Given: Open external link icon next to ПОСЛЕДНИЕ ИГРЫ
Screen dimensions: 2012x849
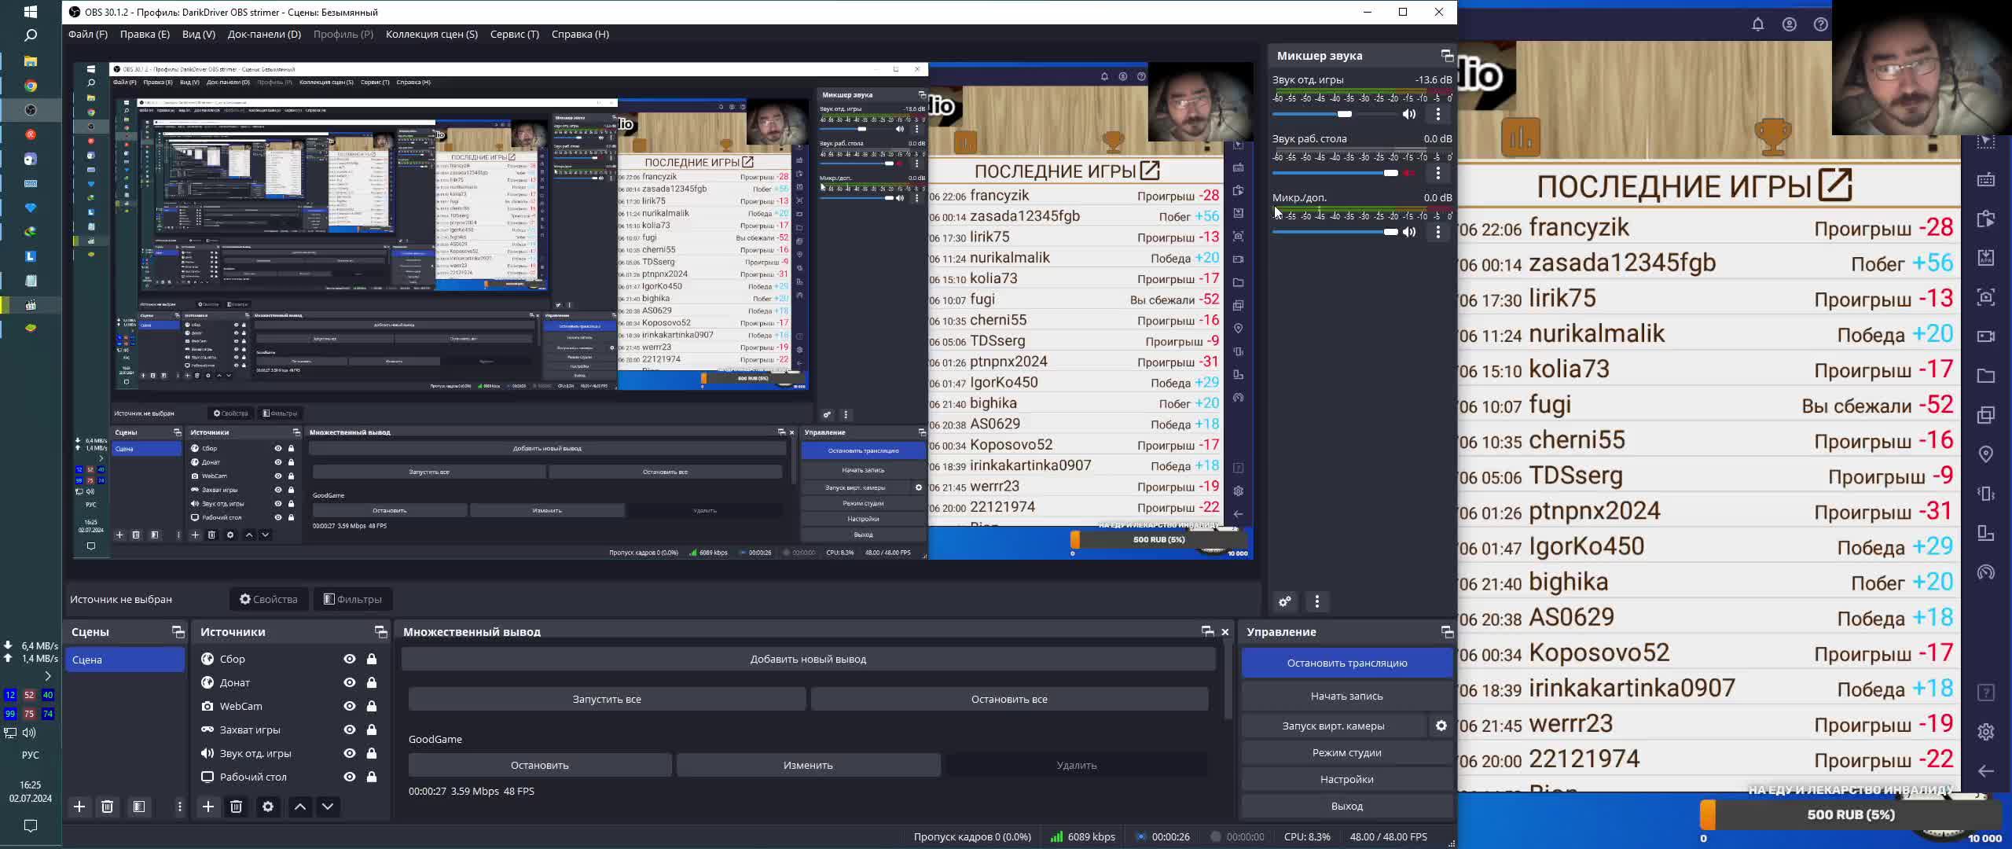Looking at the screenshot, I should 1836,186.
